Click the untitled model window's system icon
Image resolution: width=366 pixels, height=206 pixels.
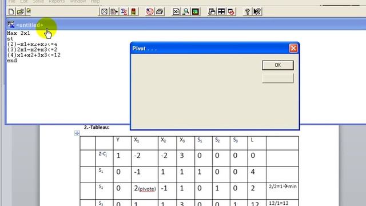[11, 25]
